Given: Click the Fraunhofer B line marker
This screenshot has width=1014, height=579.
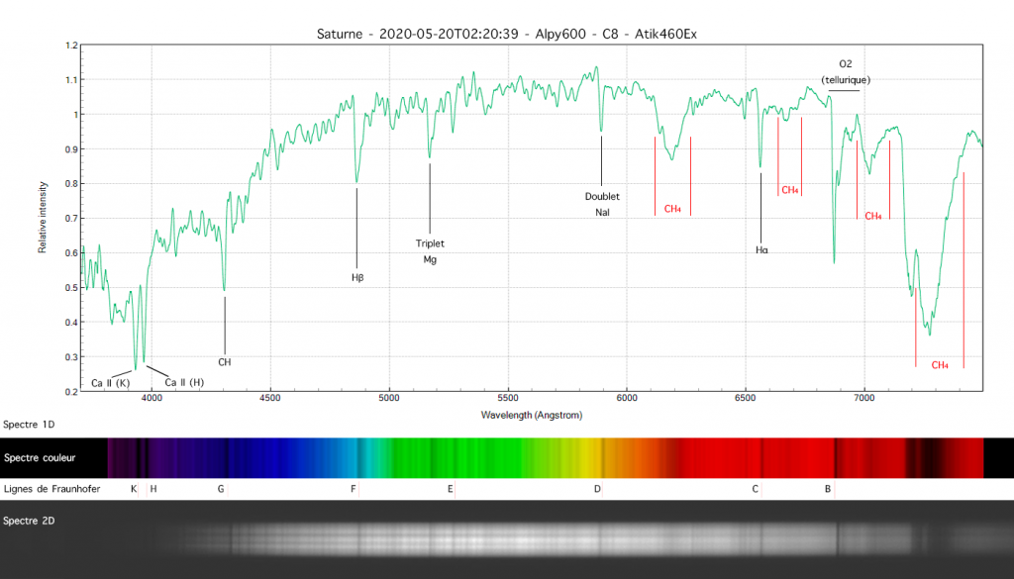Looking at the screenshot, I should pos(827,488).
